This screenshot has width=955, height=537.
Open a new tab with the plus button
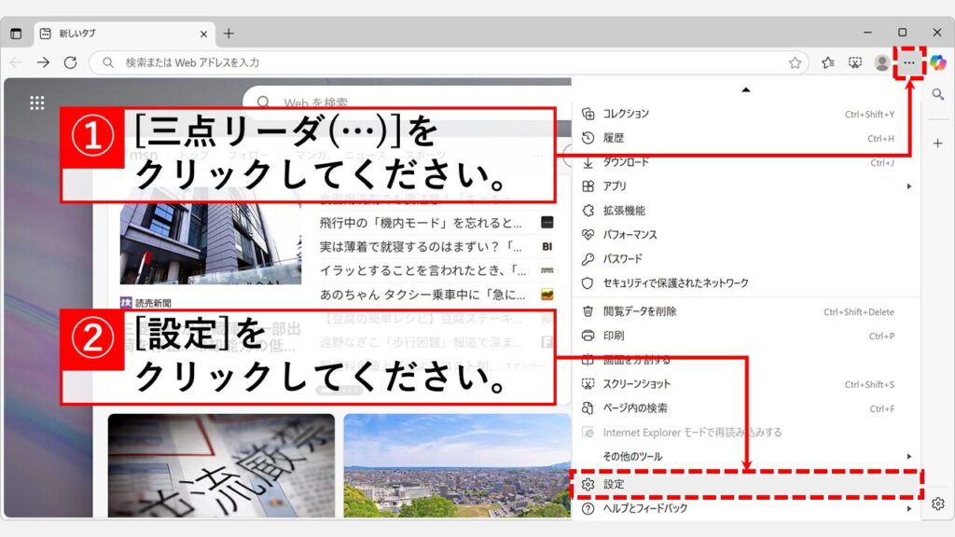(228, 34)
